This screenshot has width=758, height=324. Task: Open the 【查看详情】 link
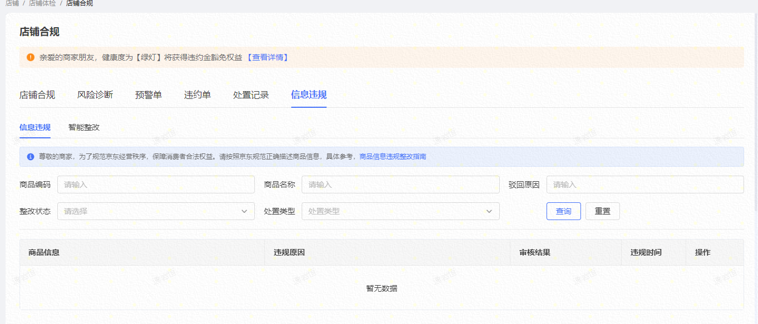[x=267, y=57]
